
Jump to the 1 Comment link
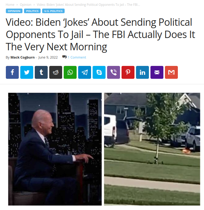point(77,57)
